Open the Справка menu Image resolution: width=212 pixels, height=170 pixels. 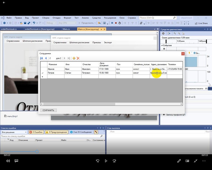pos(132,18)
